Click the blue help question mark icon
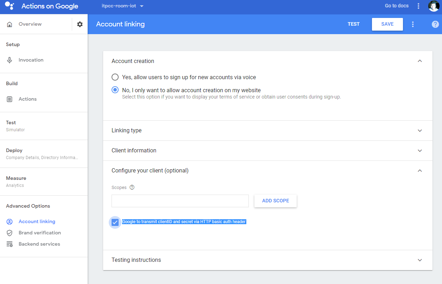The image size is (442, 284). pos(435,24)
